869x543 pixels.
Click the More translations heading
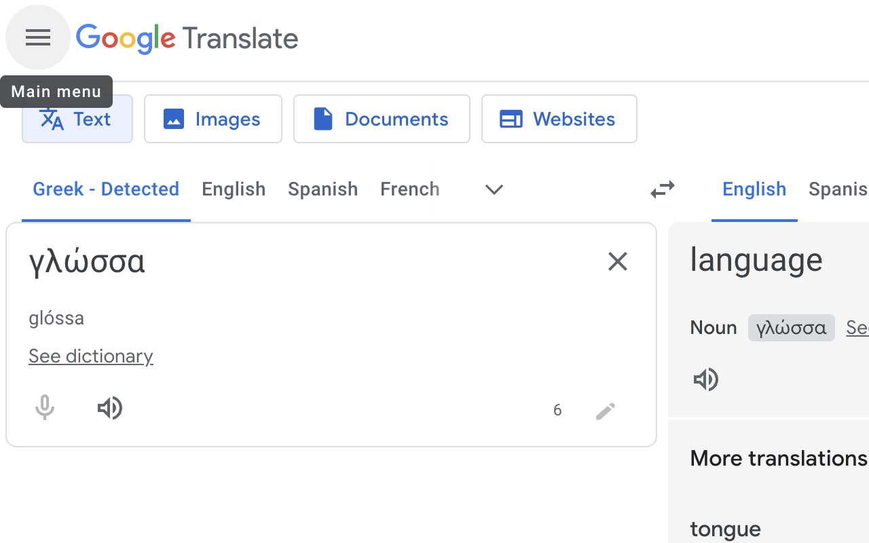pos(779,458)
